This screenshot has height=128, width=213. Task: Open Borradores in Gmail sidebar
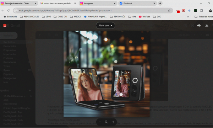pos(10,62)
